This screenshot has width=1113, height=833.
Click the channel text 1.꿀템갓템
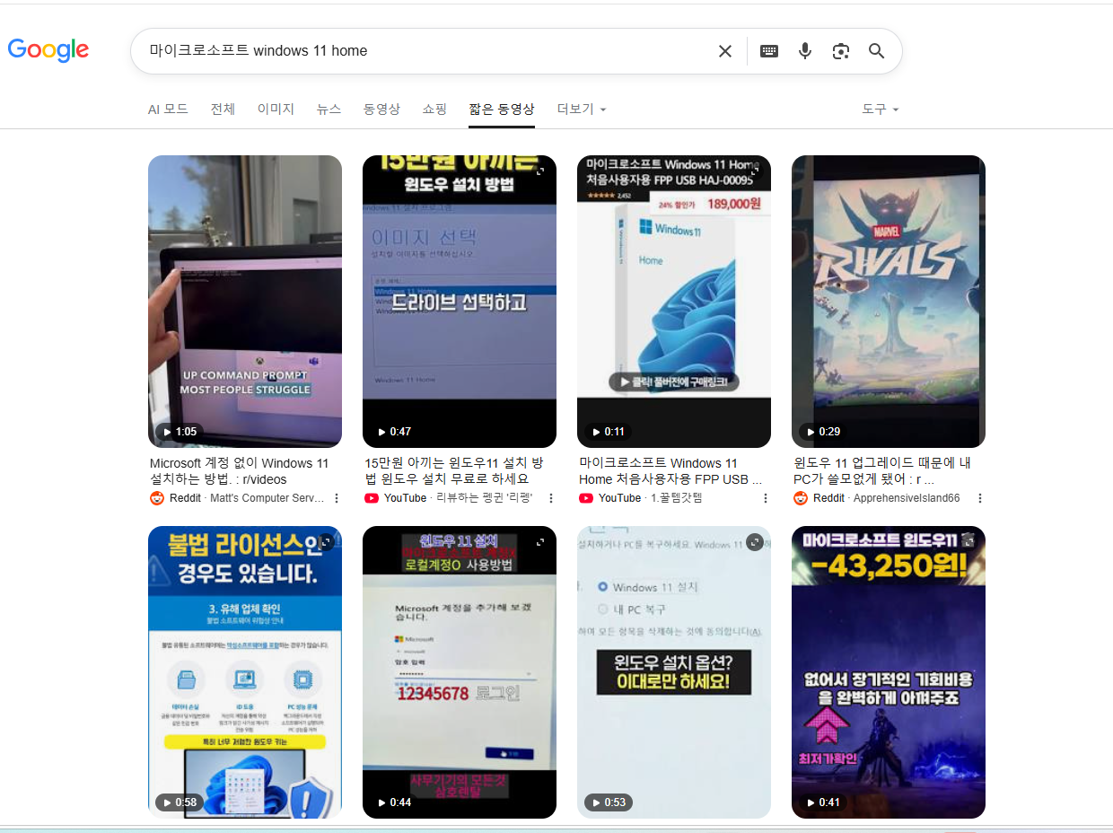pyautogui.click(x=677, y=498)
